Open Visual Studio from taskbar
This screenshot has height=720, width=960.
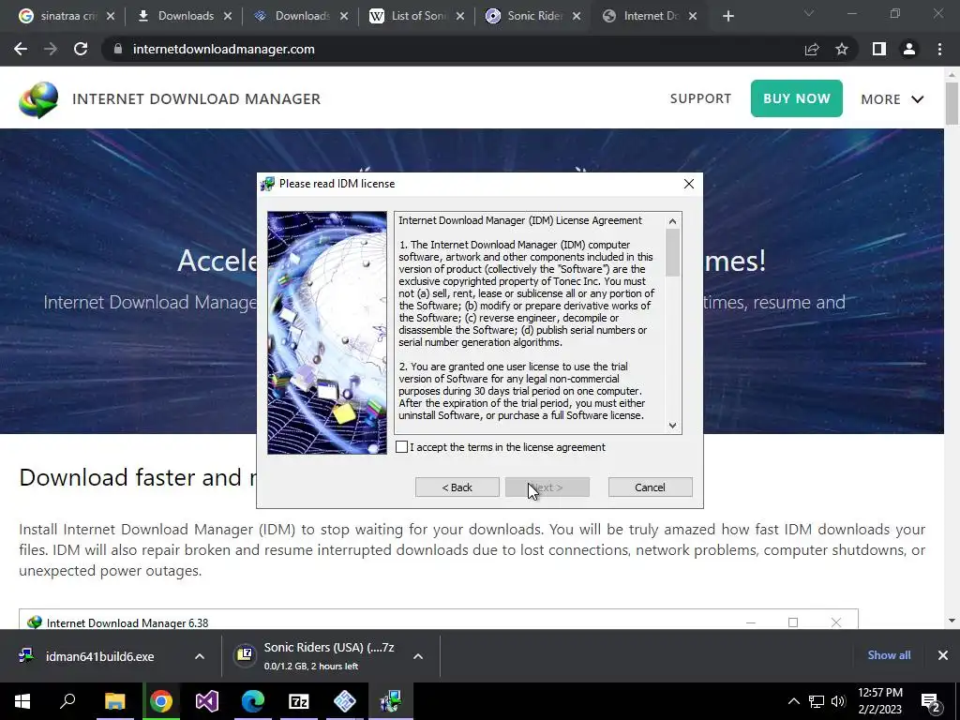click(x=207, y=701)
